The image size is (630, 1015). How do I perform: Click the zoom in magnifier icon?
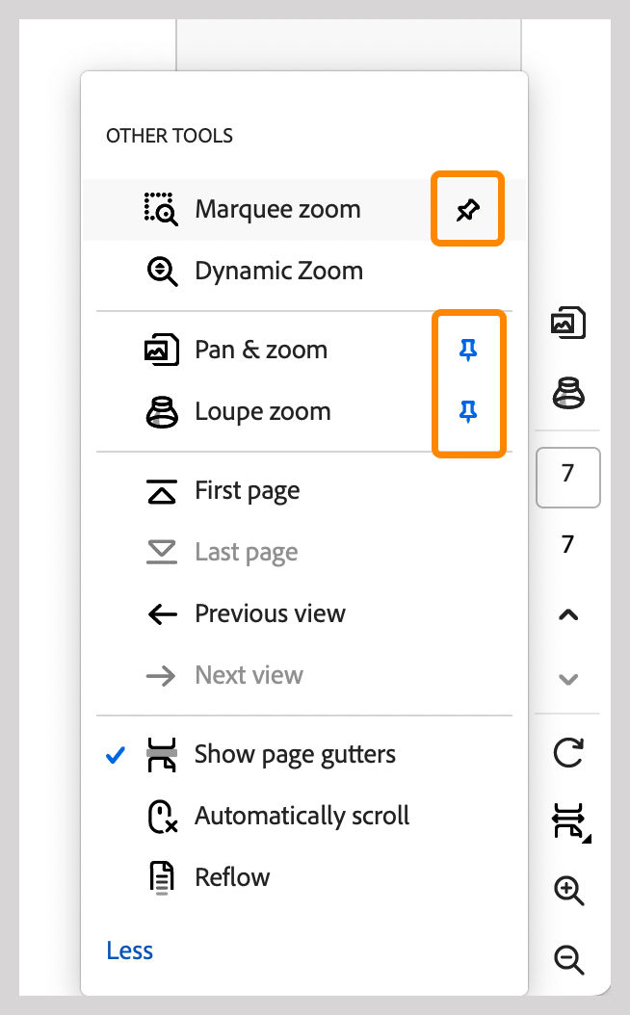click(x=568, y=891)
